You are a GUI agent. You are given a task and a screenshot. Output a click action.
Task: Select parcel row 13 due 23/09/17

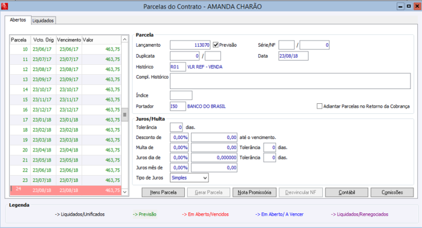pyautogui.click(x=65, y=80)
